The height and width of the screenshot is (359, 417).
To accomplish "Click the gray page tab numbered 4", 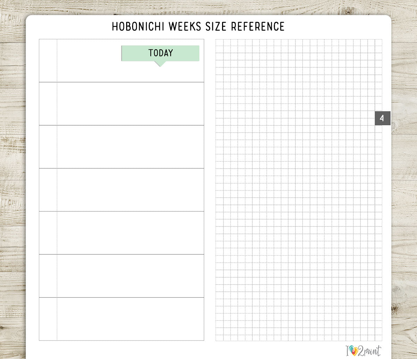I will tap(383, 118).
